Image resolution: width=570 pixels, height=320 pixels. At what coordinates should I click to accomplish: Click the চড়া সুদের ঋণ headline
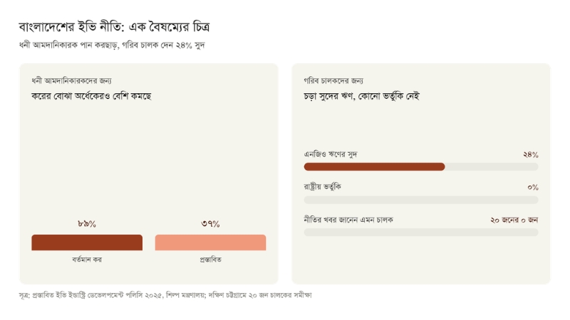[x=362, y=96]
